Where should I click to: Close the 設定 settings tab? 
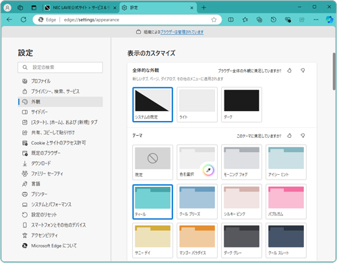point(192,8)
